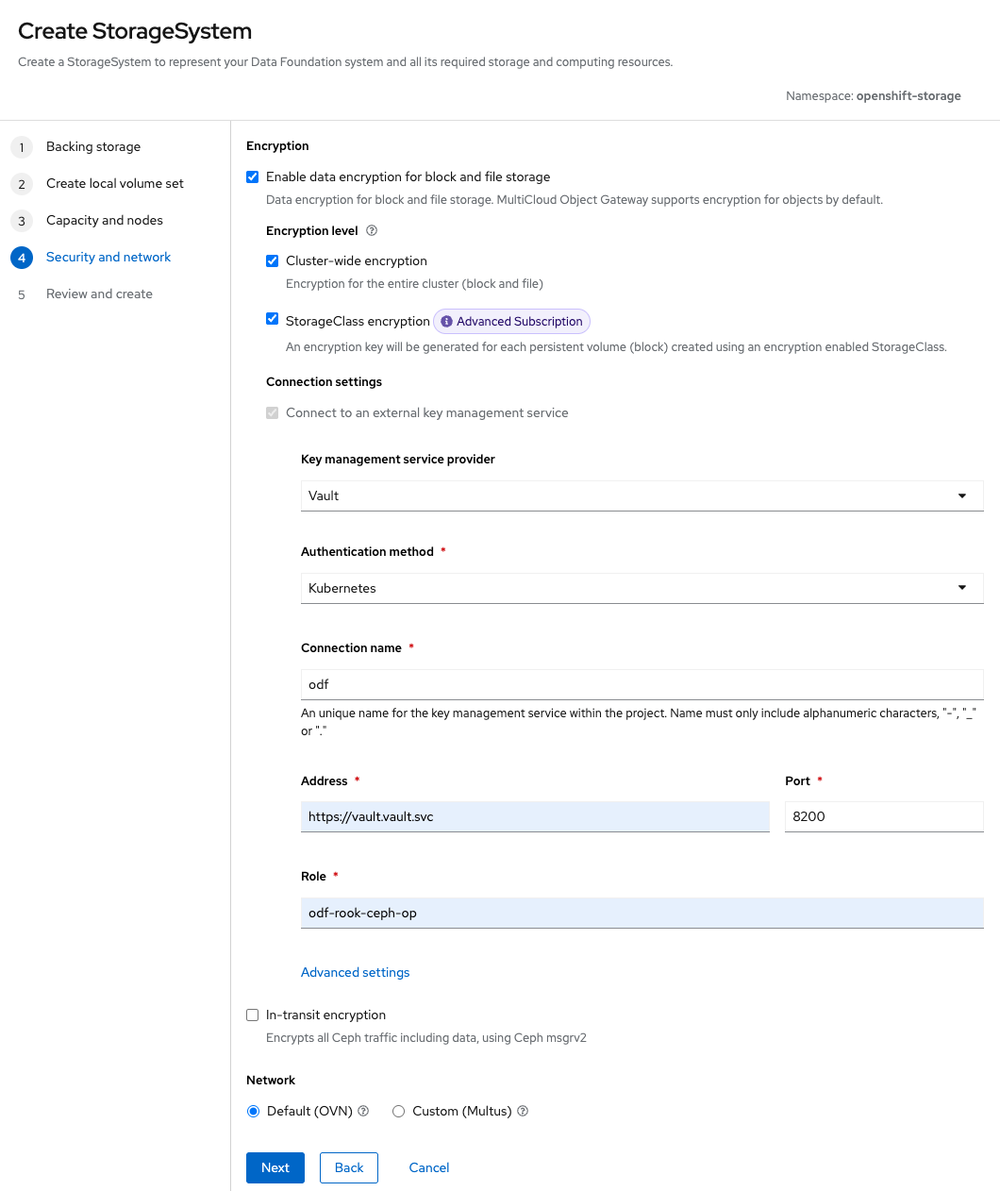This screenshot has width=1000, height=1191.
Task: Click the Back button
Action: click(x=349, y=1167)
